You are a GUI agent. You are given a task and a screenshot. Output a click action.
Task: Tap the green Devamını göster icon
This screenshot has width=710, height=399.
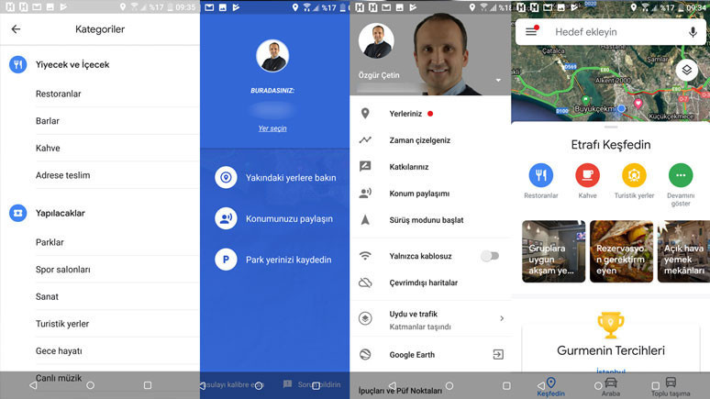[x=681, y=175]
